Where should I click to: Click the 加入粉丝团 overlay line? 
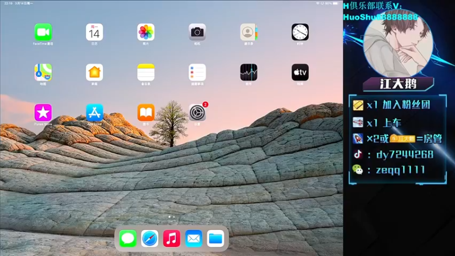pyautogui.click(x=391, y=105)
